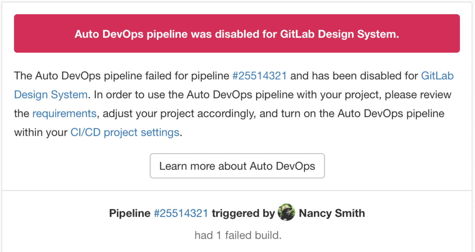Click the Nancy Smith name label
The width and height of the screenshot is (475, 252).
tap(332, 213)
